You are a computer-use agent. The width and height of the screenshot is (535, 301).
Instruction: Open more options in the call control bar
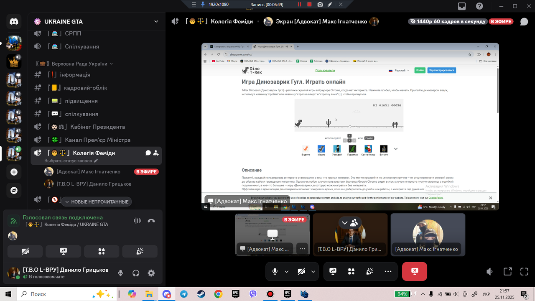point(388,271)
